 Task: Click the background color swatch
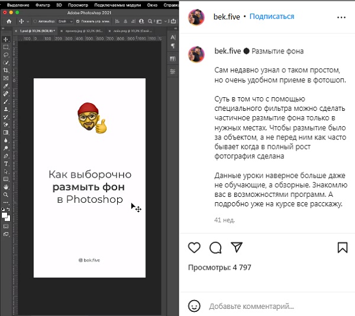coord(8,219)
